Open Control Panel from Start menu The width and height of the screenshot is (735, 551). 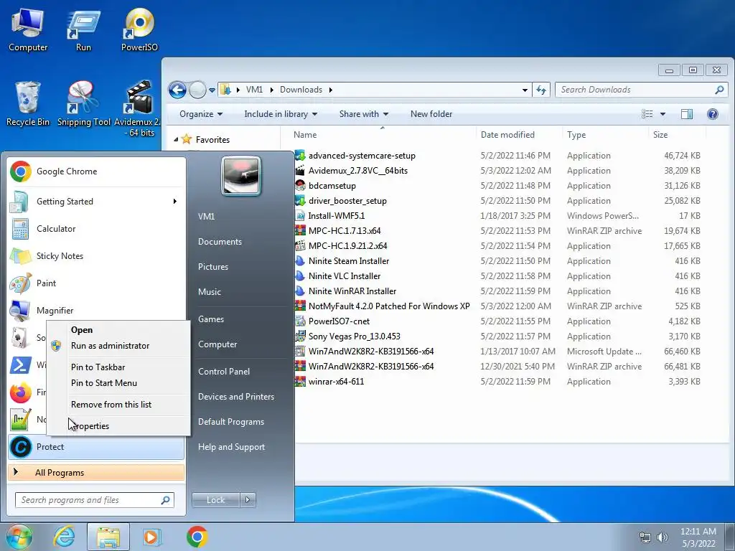[x=224, y=372]
